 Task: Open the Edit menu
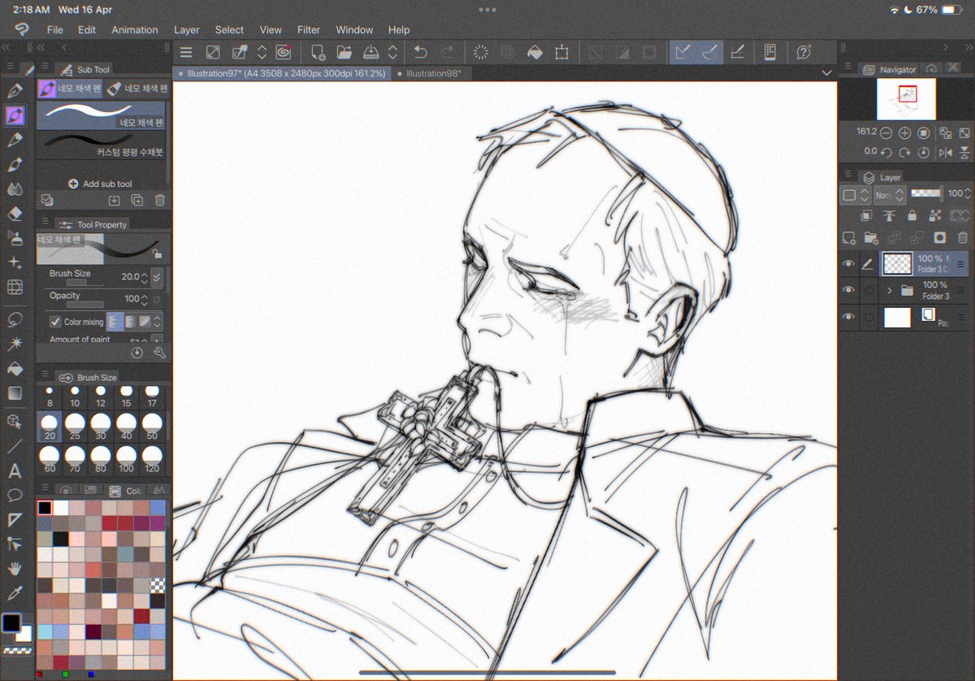point(87,30)
